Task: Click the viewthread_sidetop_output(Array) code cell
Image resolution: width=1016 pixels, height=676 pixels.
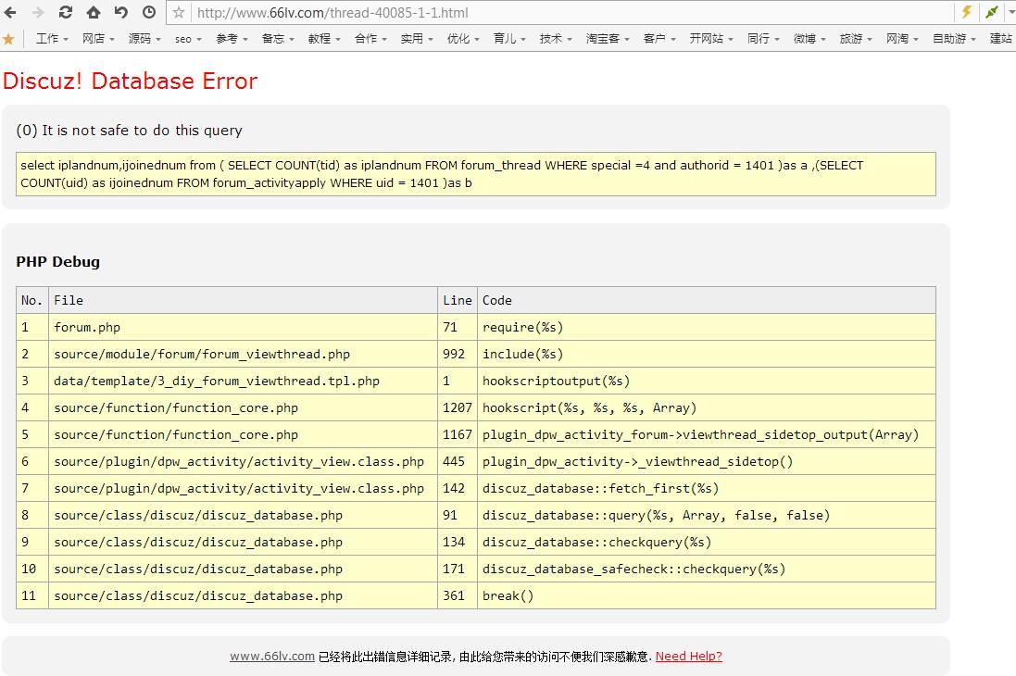Action: pyautogui.click(x=707, y=435)
